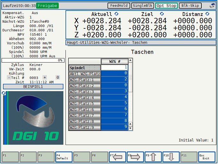
Task: Click the Laufzeit 0:00:33 runtime display
Action: point(19,6)
